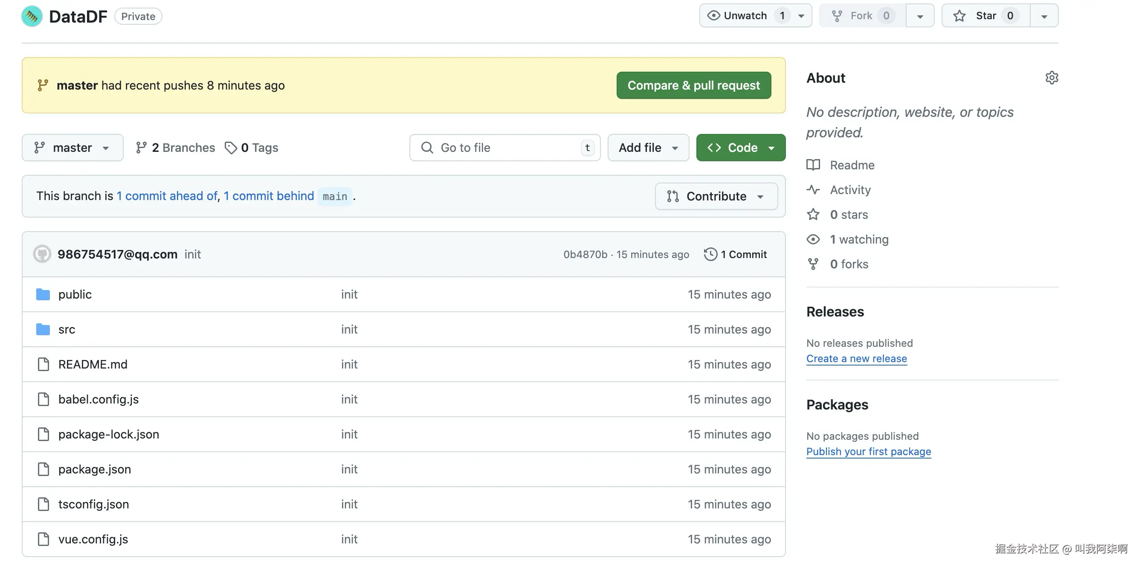
Task: Click the public folder icon
Action: 43,294
